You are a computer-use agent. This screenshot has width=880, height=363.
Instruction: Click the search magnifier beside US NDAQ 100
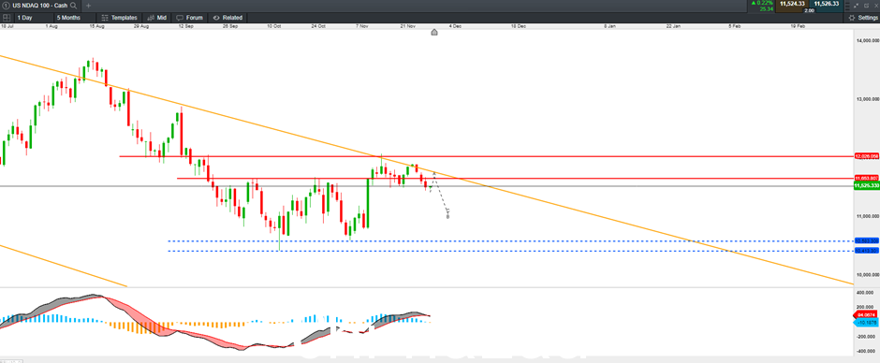coord(74,6)
